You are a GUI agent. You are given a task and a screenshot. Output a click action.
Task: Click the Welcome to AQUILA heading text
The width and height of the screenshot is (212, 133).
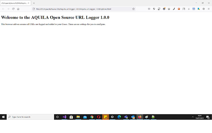point(55,17)
